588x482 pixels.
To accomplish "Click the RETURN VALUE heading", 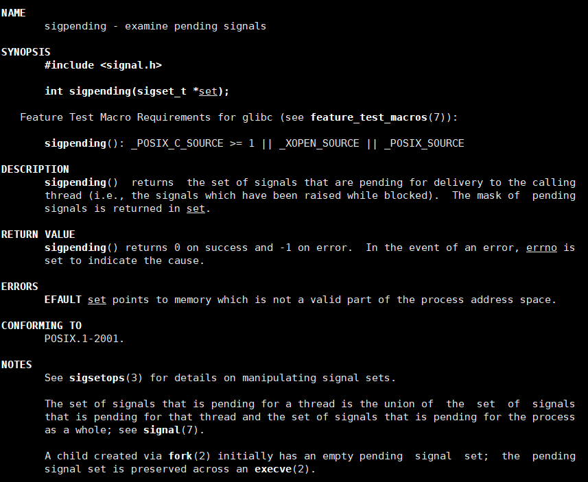I will coord(38,234).
